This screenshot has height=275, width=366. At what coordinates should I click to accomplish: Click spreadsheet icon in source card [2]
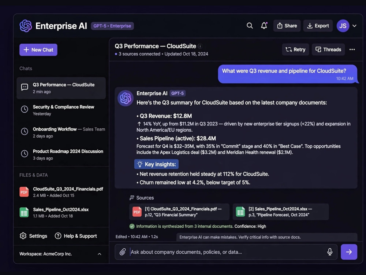point(240,212)
